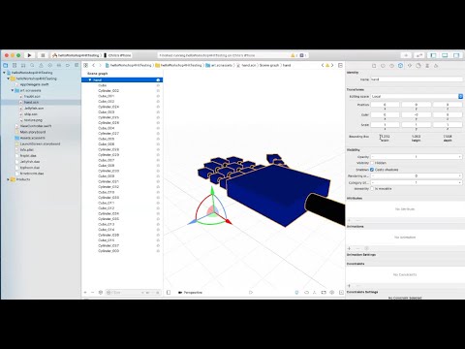This screenshot has height=349, width=465.
Task: Go back in editor history
Action: tap(94, 65)
